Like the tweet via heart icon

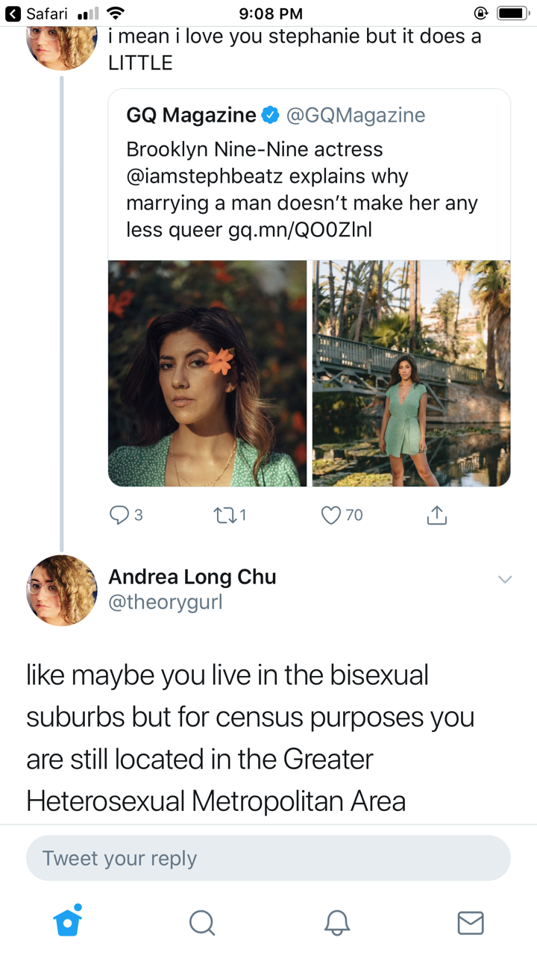click(x=331, y=515)
